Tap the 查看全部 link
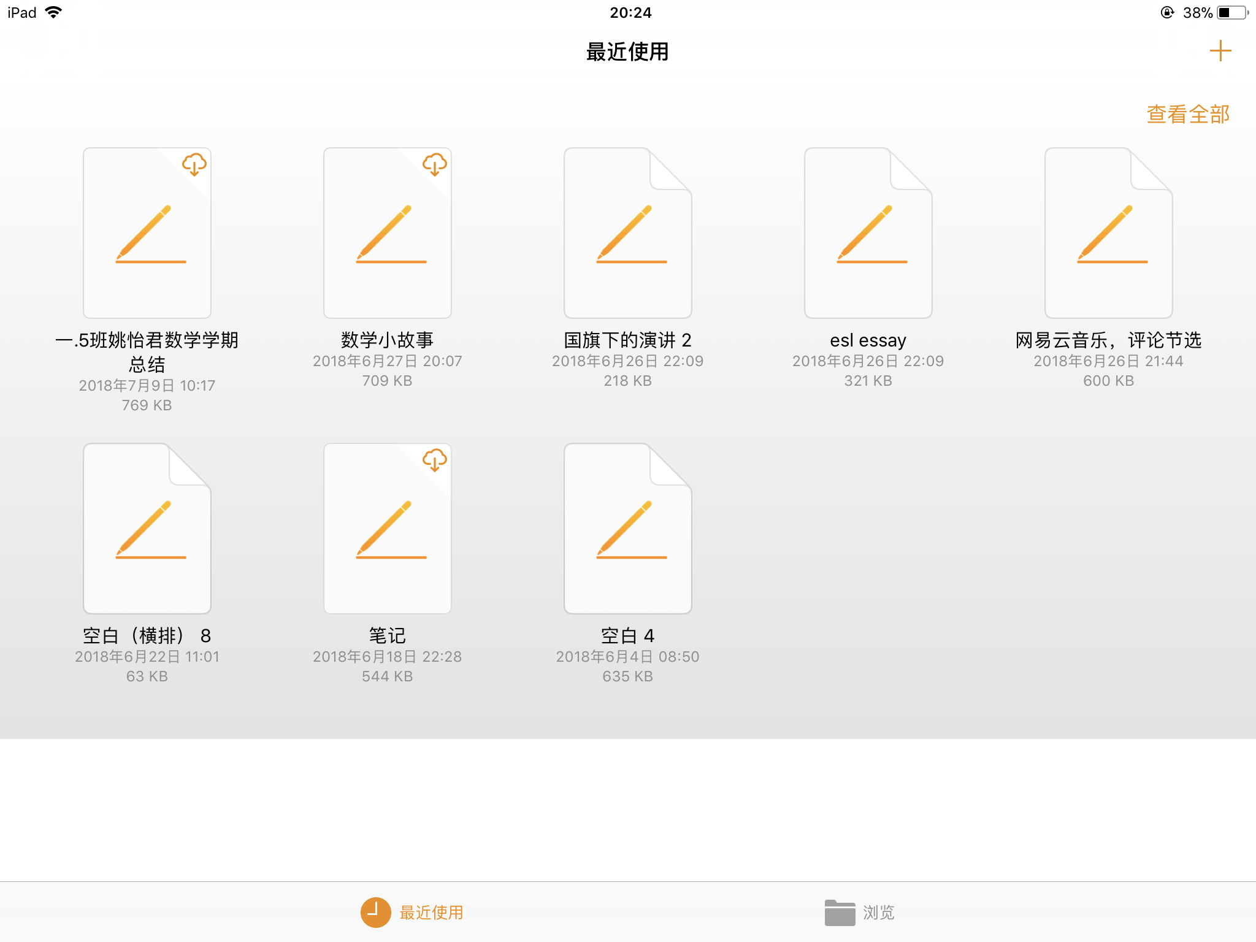The image size is (1256, 942). [x=1187, y=115]
